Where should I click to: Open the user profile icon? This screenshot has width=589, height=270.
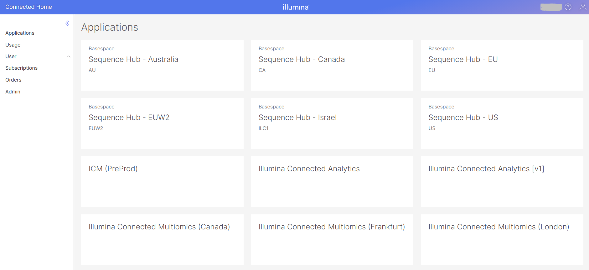pos(582,7)
